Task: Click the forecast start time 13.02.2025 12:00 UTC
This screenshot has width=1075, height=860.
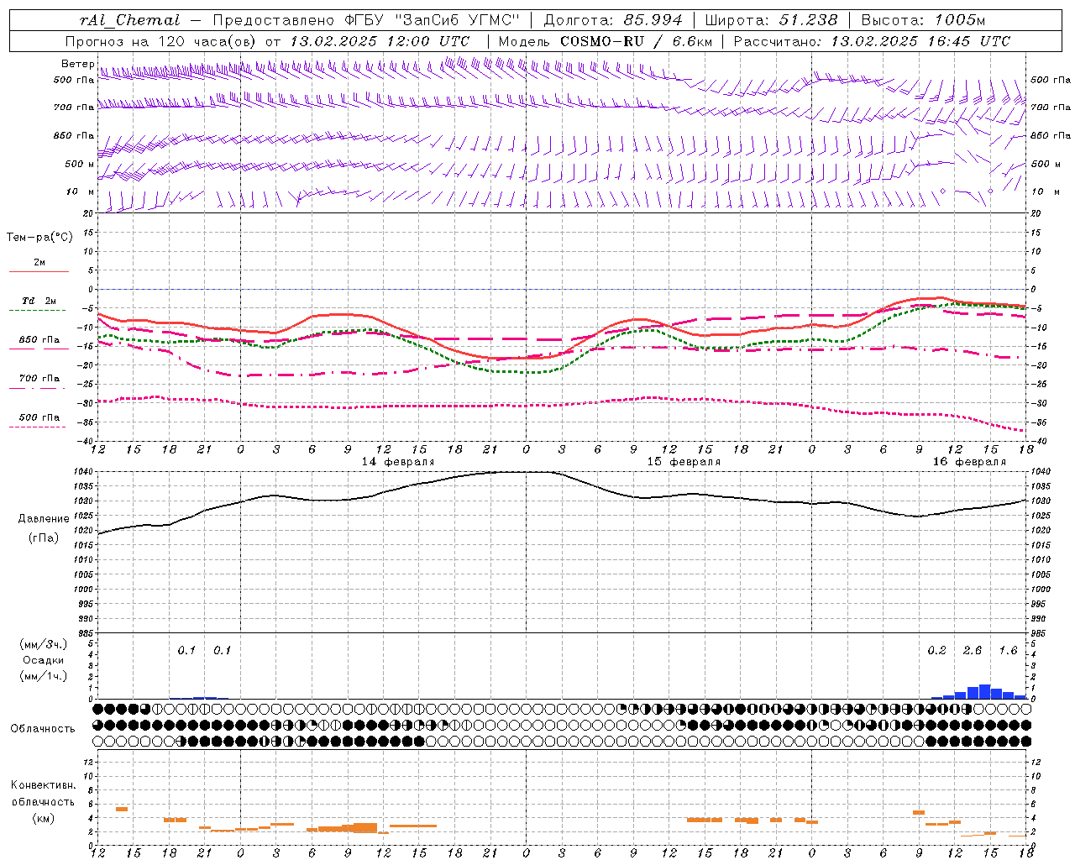Action: click(x=380, y=41)
